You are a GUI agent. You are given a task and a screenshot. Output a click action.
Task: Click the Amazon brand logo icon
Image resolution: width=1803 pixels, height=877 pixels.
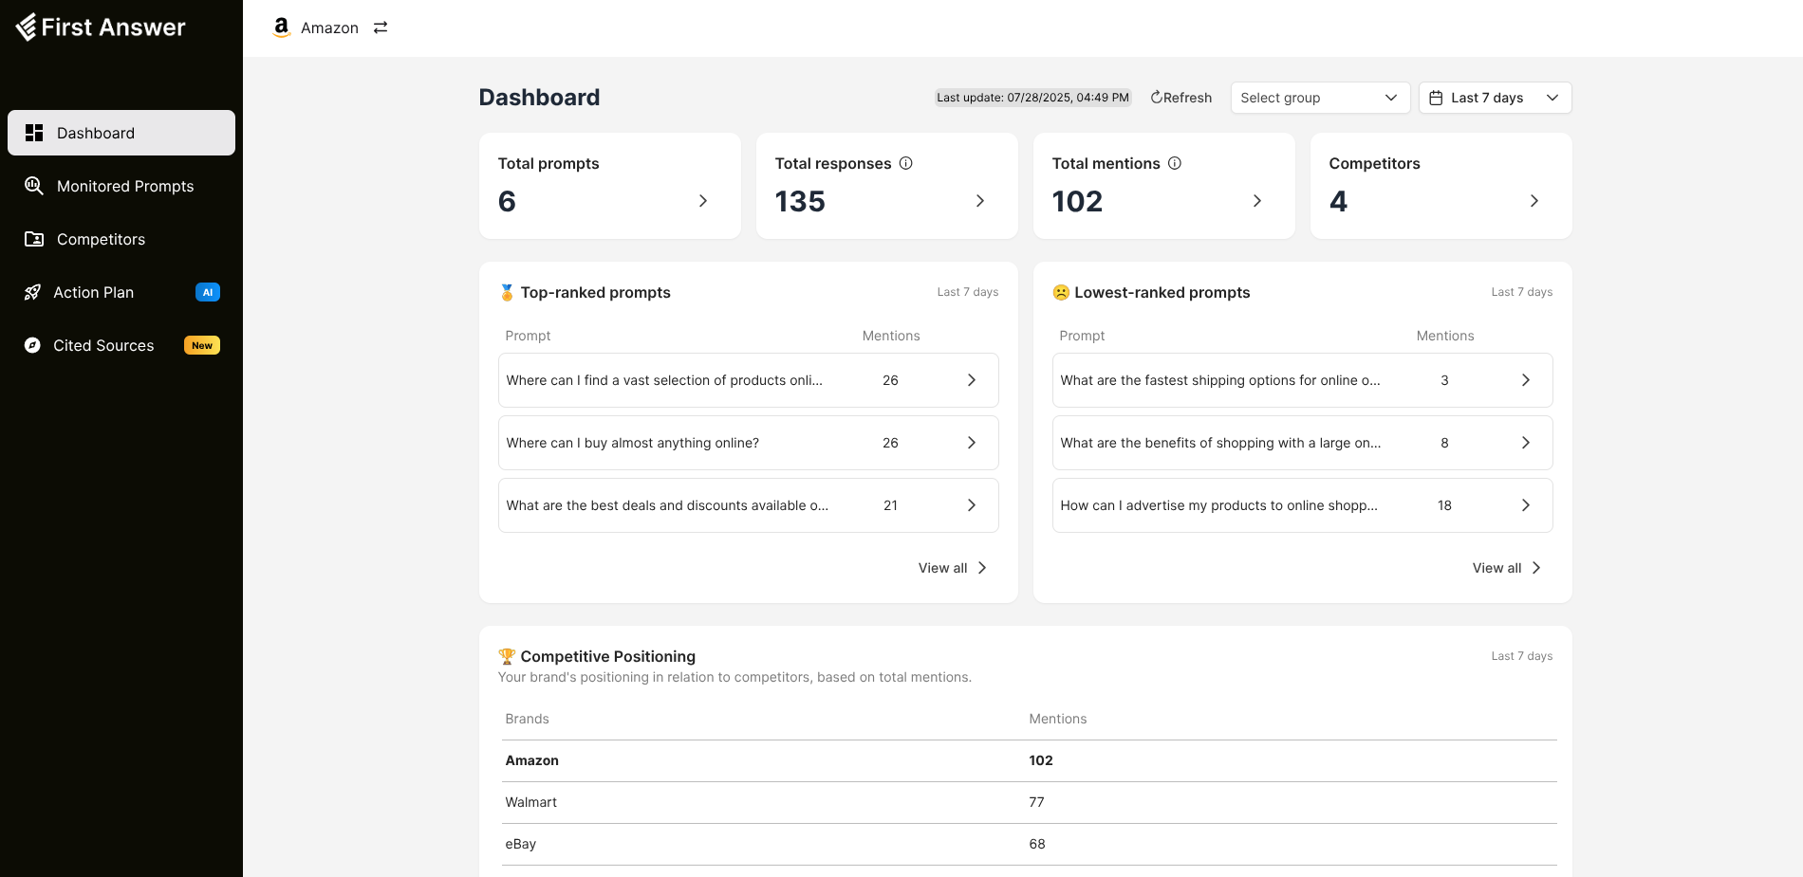coord(281,27)
